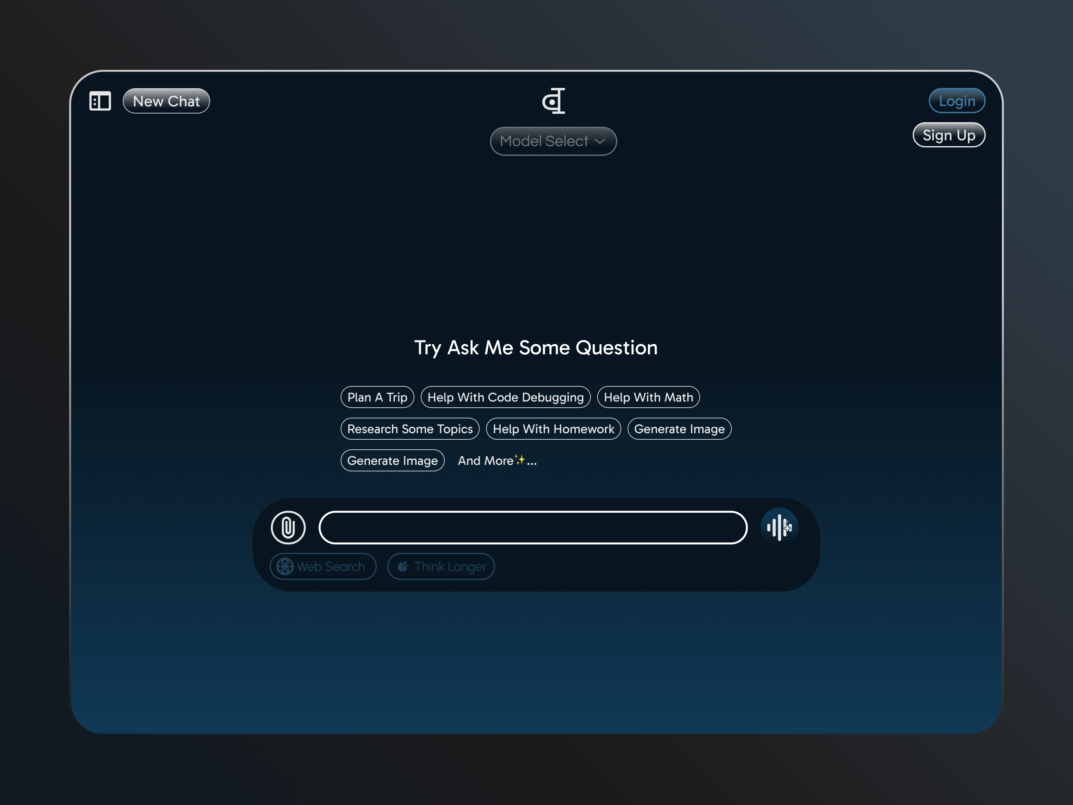Viewport: 1073px width, 805px height.
Task: Pick the Help With Math suggestion
Action: [x=648, y=397]
